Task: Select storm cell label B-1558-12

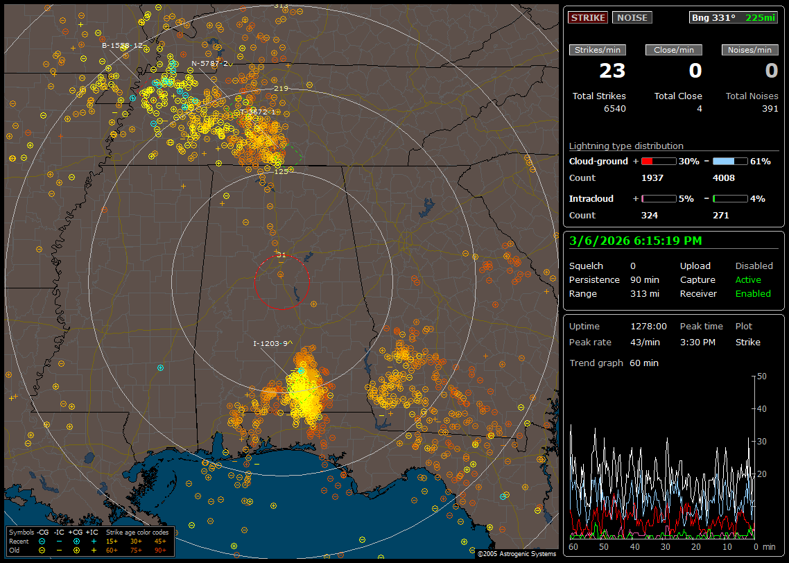Action: pyautogui.click(x=122, y=46)
